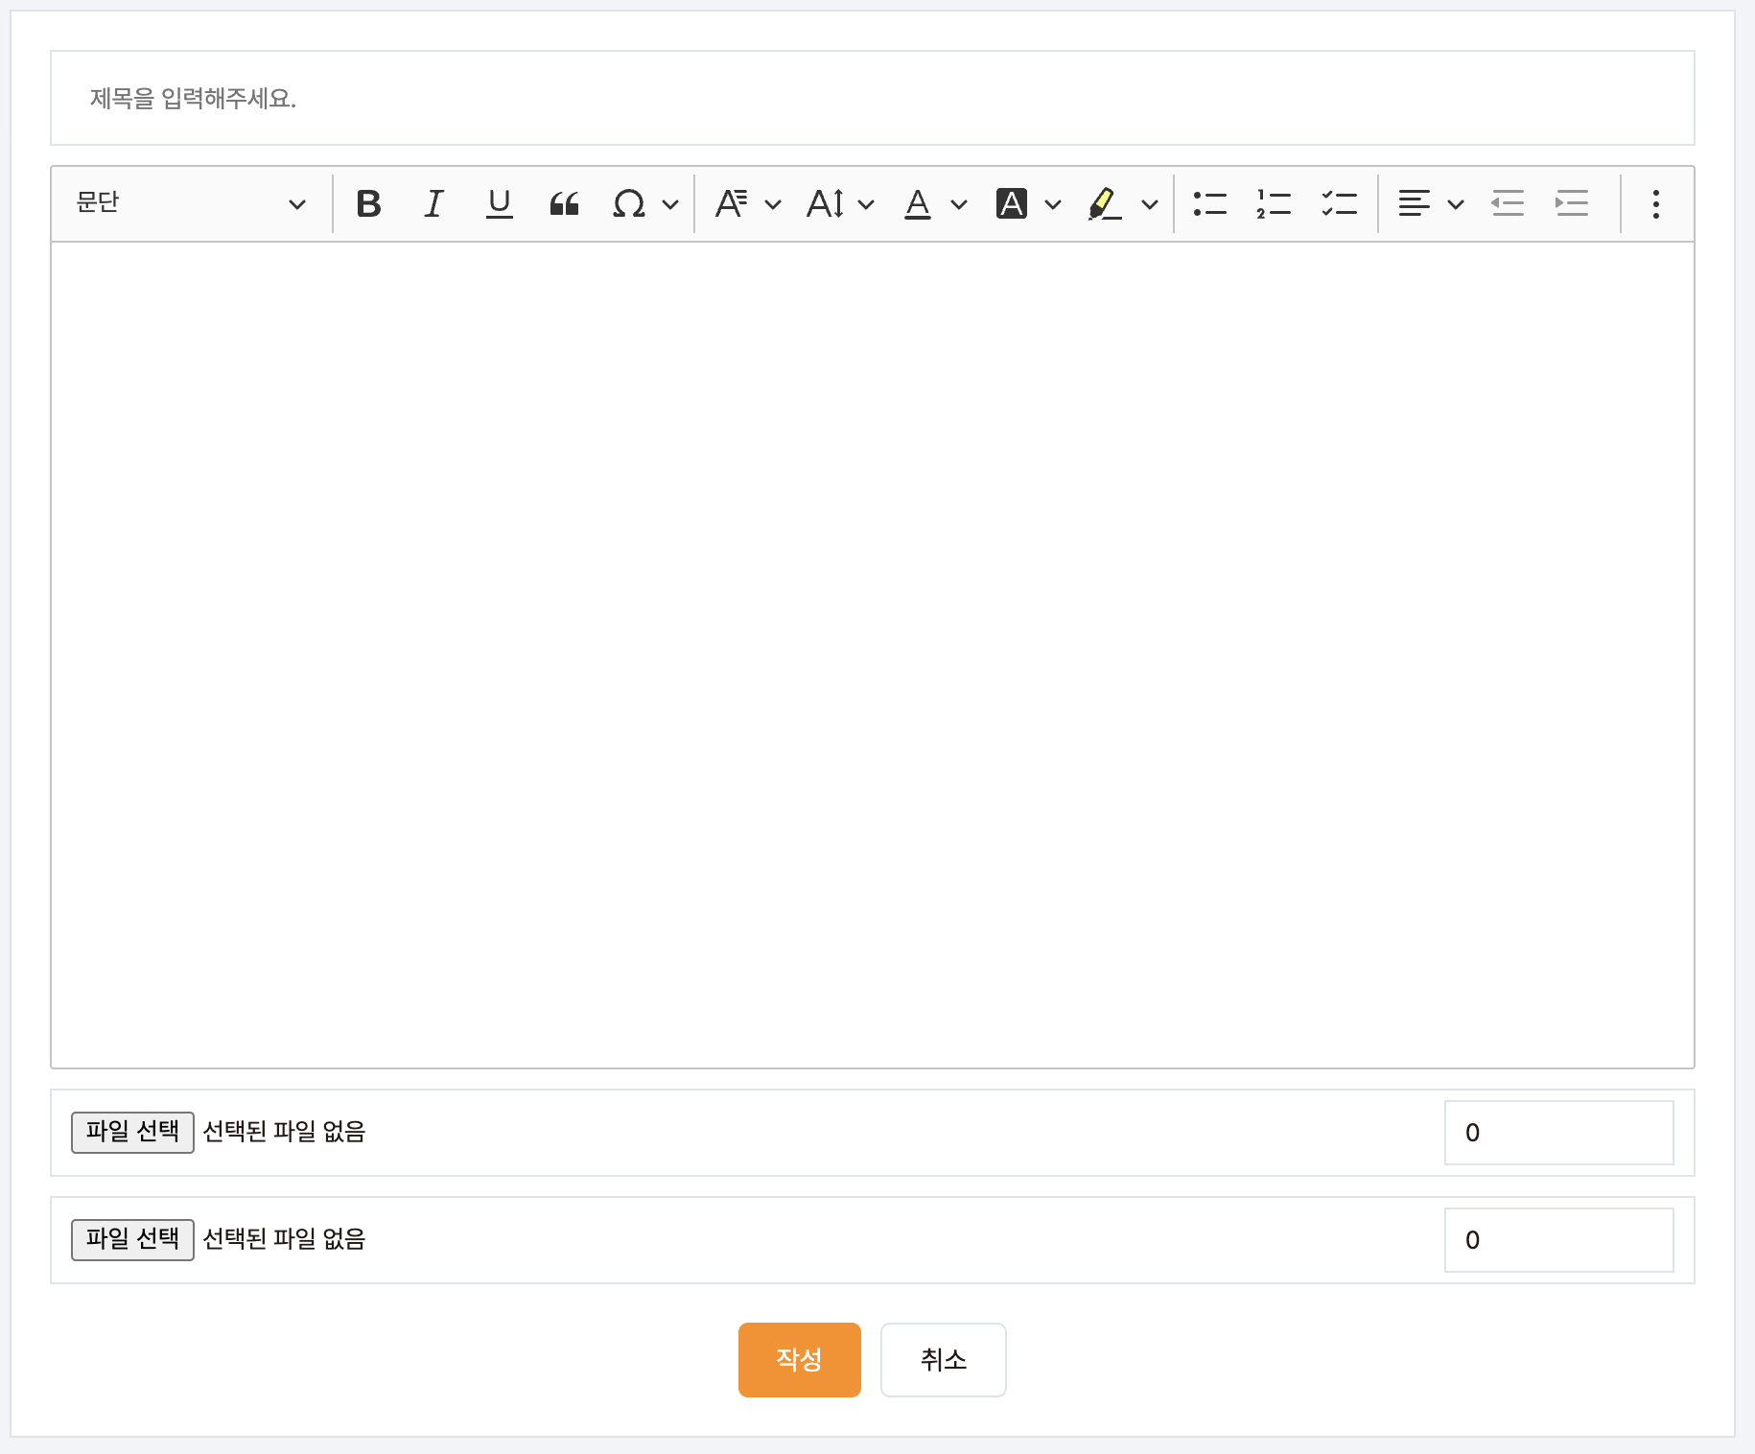Show more toolbar items
1755x1454 pixels.
[x=1655, y=203]
